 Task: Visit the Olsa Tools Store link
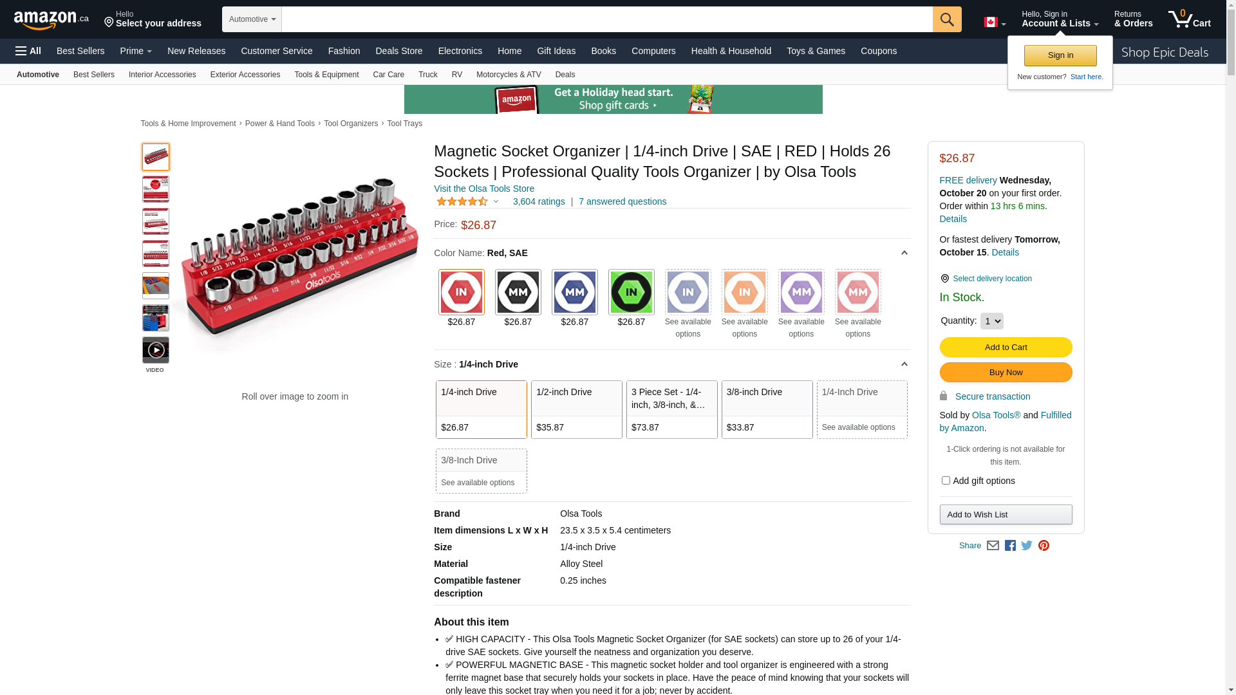(x=483, y=189)
